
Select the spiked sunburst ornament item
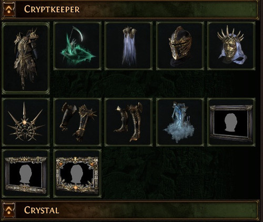pos(26,122)
